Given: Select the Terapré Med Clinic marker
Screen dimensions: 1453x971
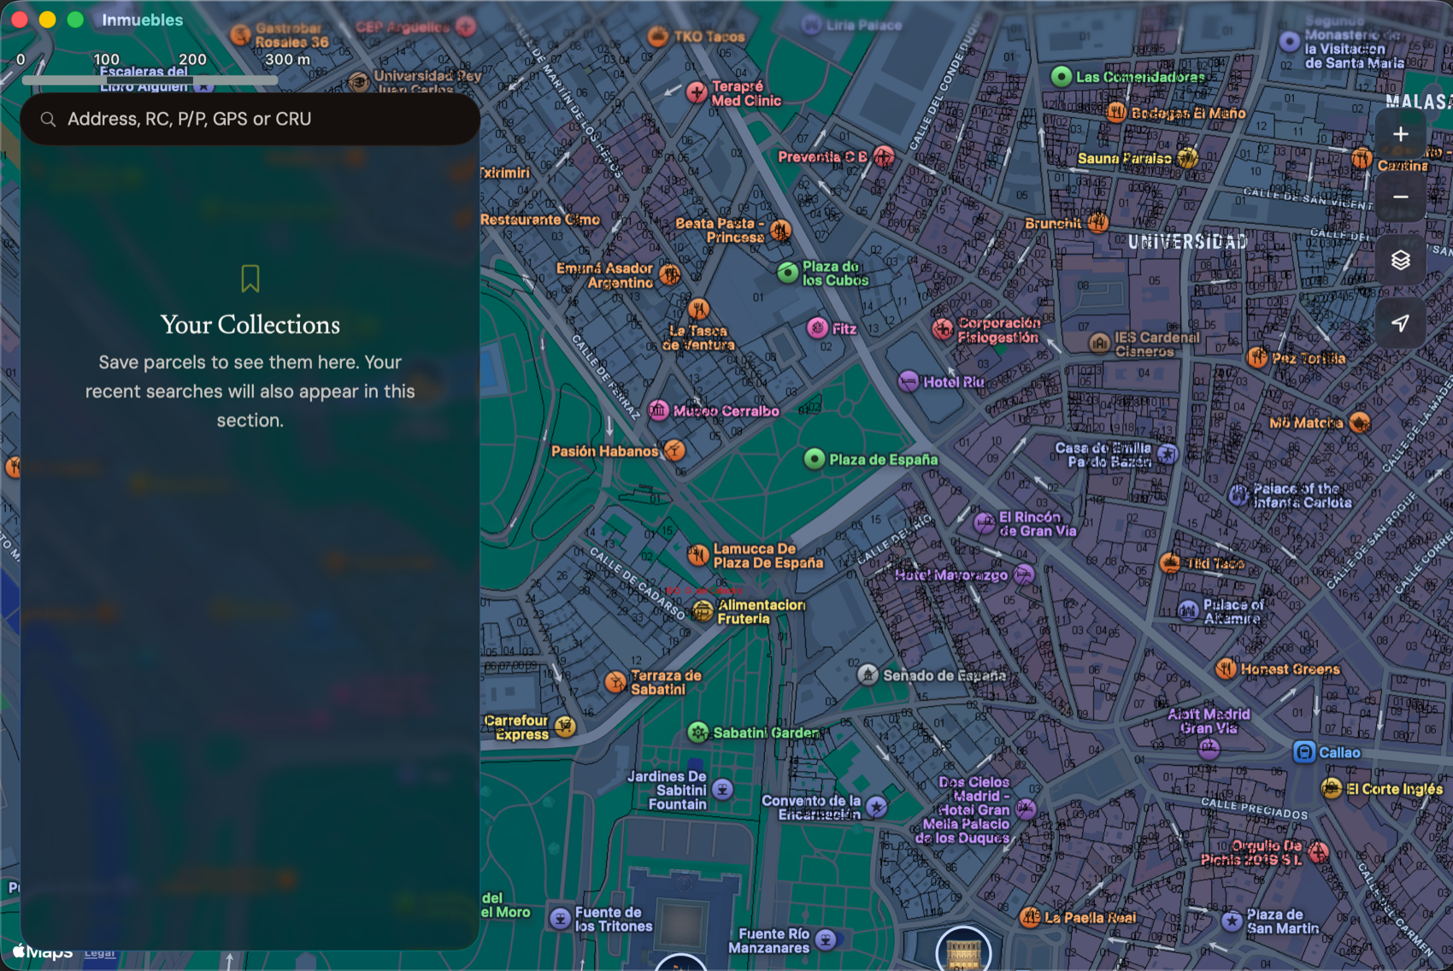Looking at the screenshot, I should tap(697, 92).
